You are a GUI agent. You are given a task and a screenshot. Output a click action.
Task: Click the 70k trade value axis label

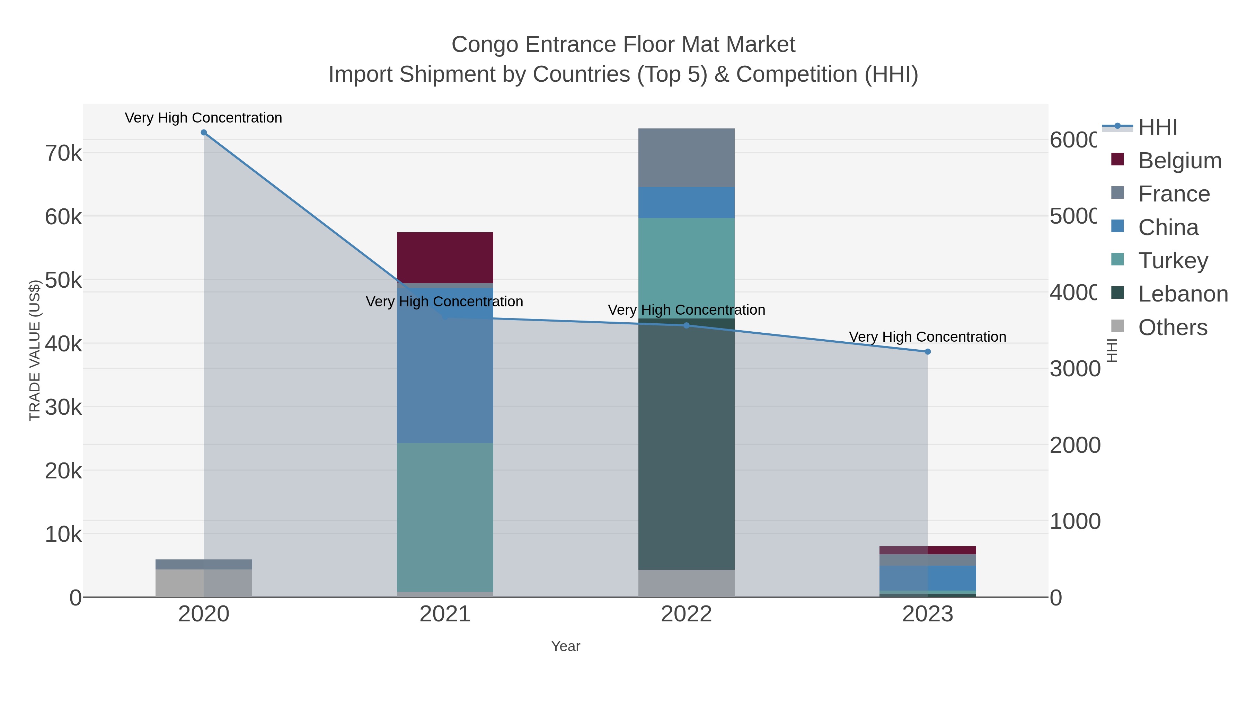click(x=63, y=153)
